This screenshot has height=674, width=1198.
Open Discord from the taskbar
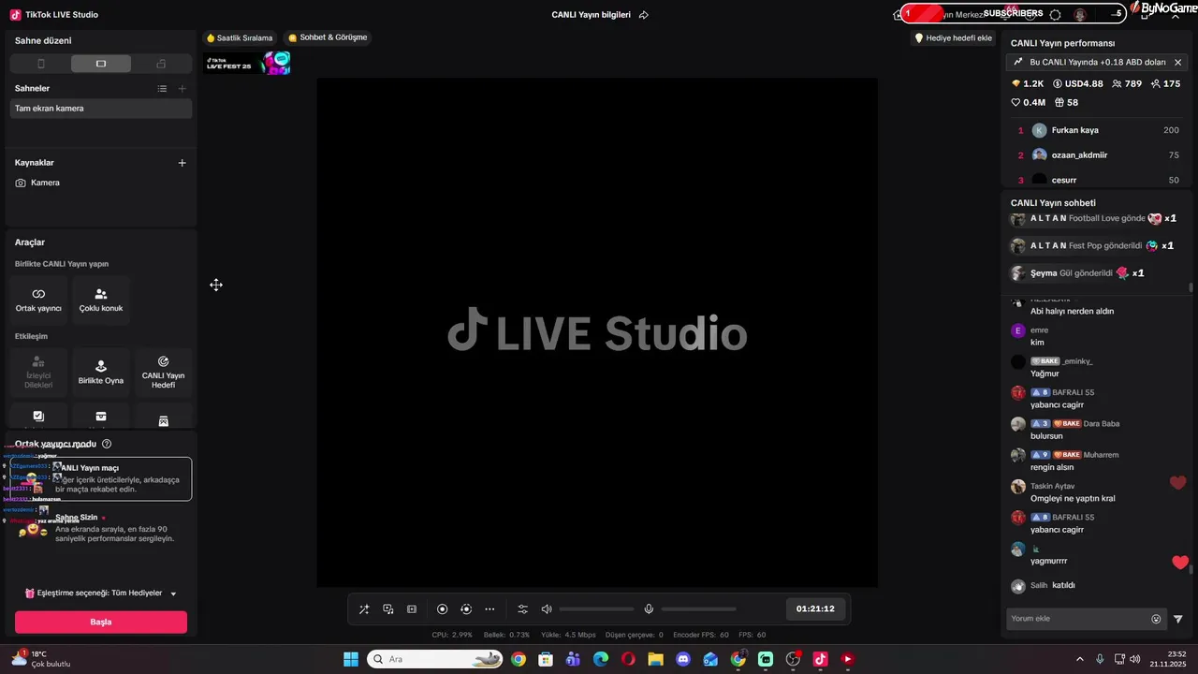(683, 659)
